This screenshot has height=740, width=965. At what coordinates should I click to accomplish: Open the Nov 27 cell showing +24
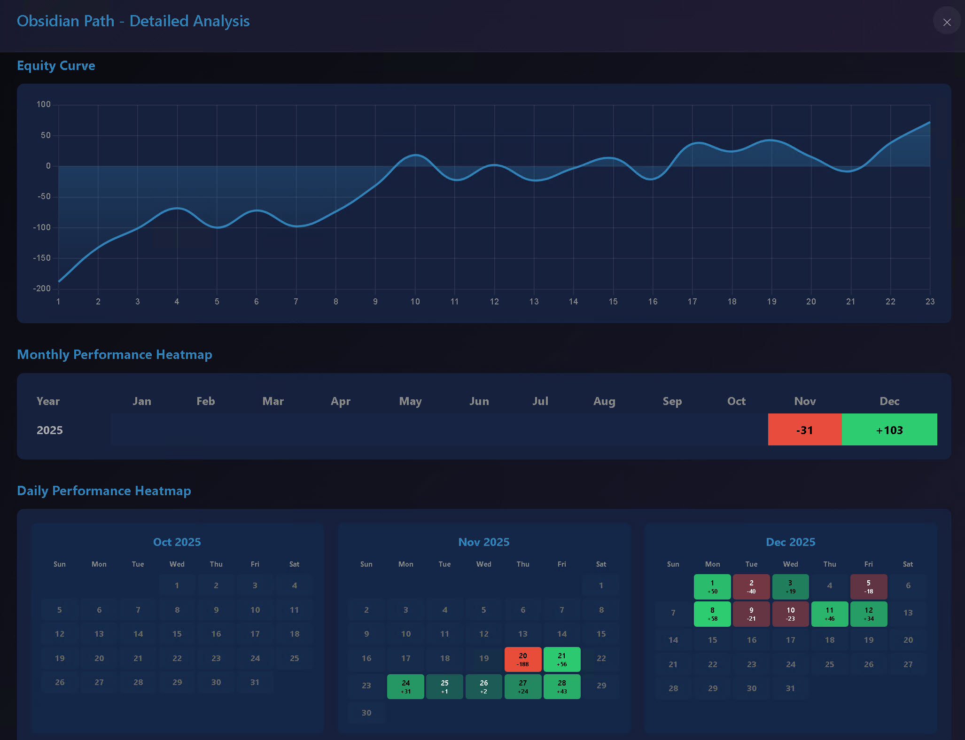click(522, 686)
